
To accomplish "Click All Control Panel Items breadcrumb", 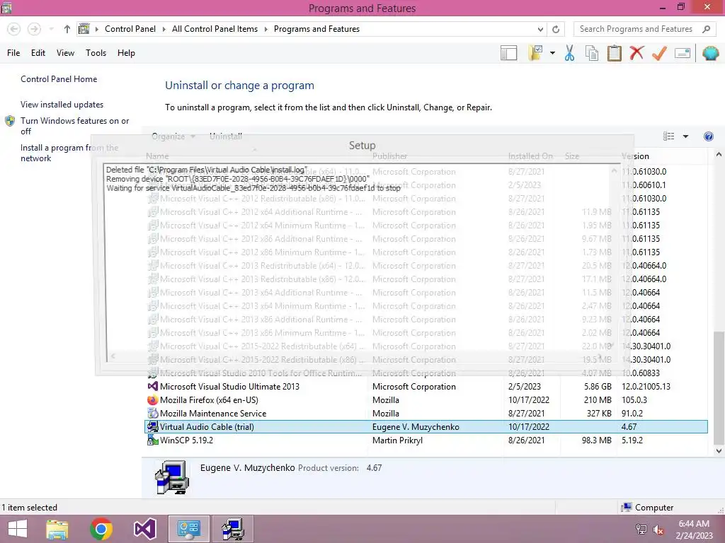I will (x=215, y=29).
